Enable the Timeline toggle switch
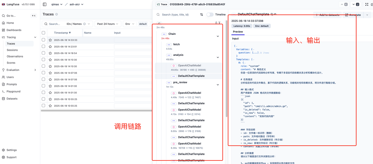The image size is (373, 164). (x=210, y=15)
